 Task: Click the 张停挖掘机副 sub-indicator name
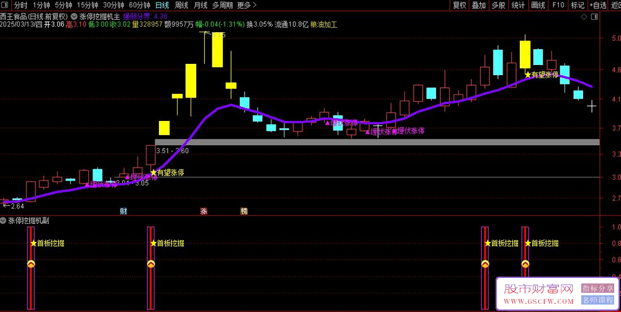[x=28, y=221]
